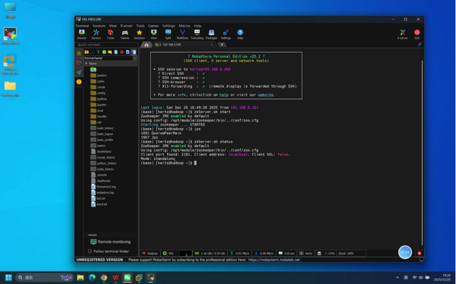Open the Tools toolbar icon
The image size is (456, 284).
(111, 34)
